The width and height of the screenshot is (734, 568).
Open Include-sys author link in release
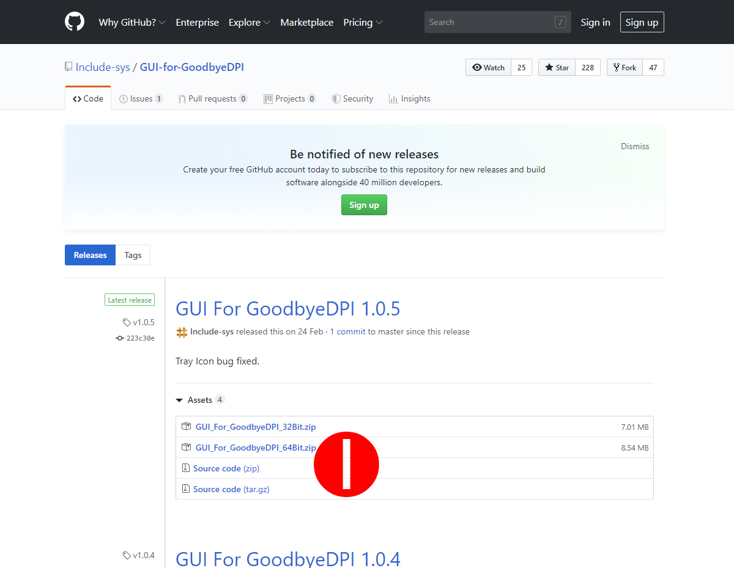pos(212,331)
